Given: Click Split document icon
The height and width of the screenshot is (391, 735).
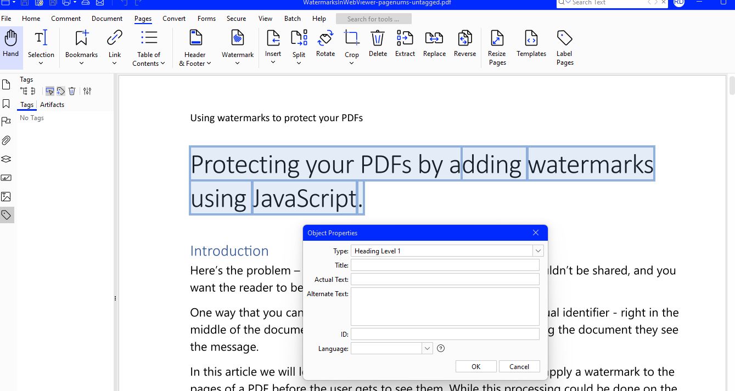Looking at the screenshot, I should point(299,38).
